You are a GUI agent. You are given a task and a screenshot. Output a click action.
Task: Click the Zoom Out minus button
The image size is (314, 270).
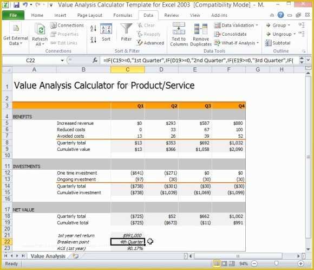pyautogui.click(x=254, y=263)
